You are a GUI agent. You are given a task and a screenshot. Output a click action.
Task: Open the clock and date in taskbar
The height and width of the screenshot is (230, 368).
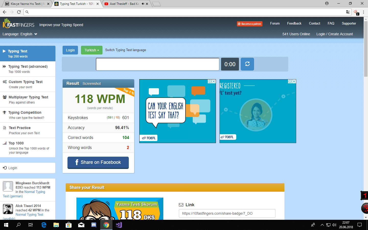[x=346, y=225]
